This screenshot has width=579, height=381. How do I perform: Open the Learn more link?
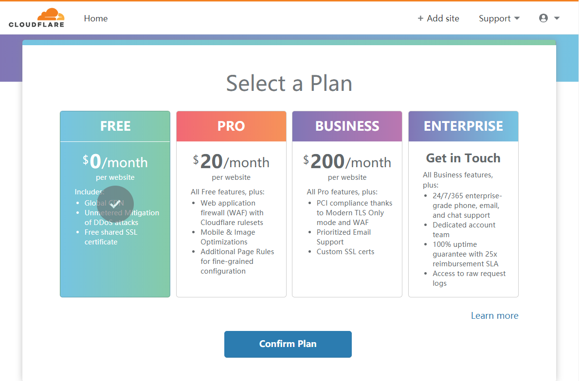494,316
